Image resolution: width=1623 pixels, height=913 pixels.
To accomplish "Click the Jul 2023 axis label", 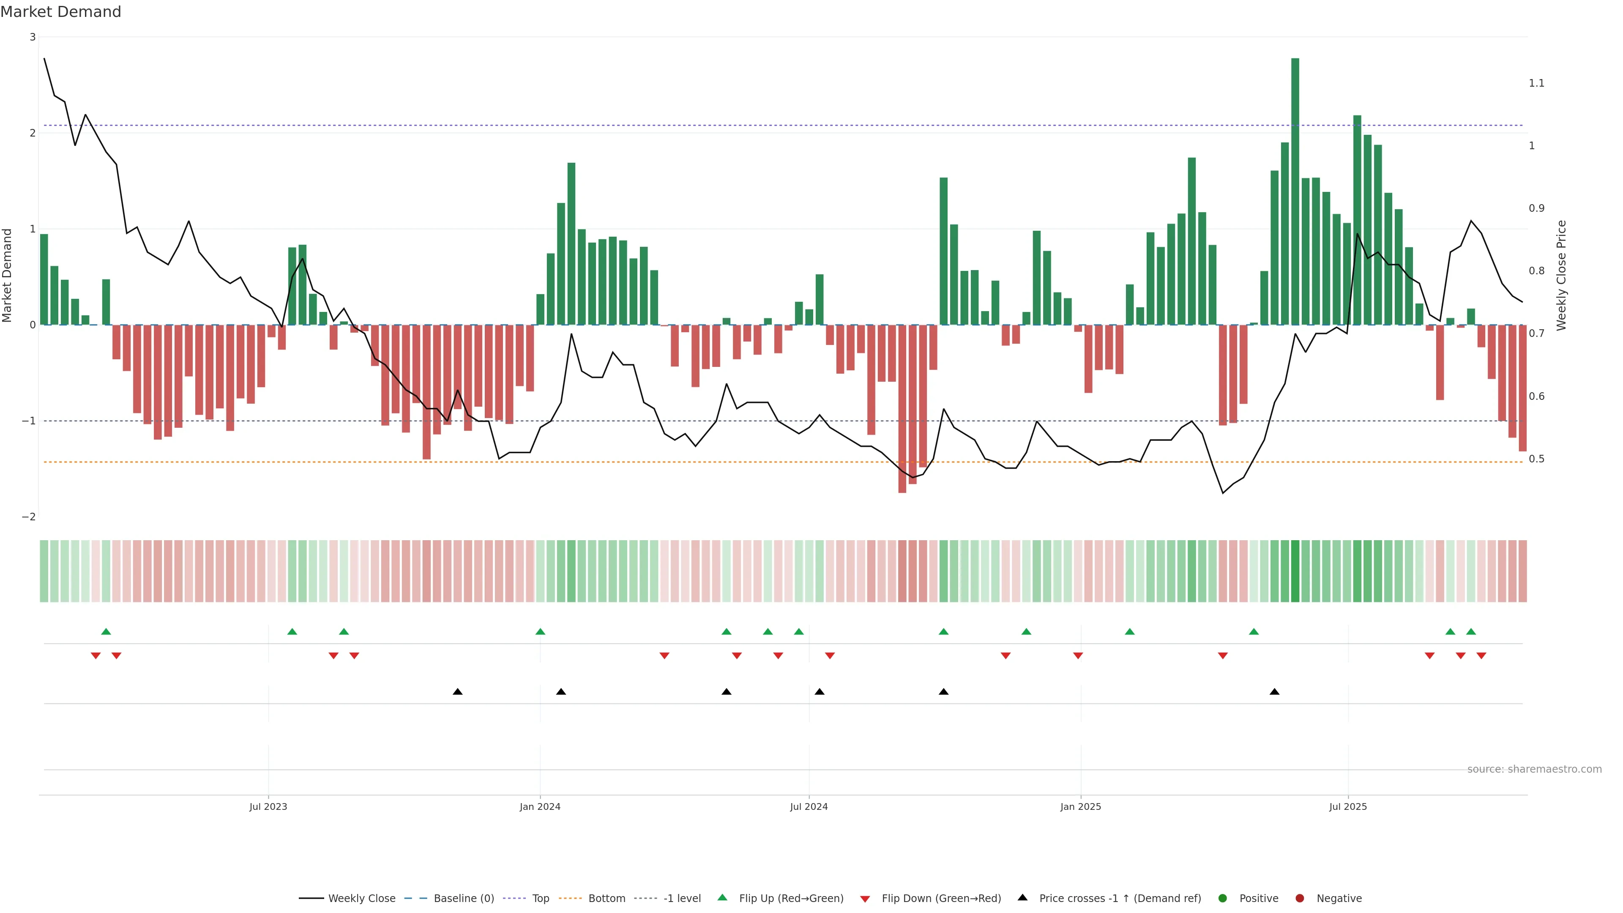I will coord(268,807).
